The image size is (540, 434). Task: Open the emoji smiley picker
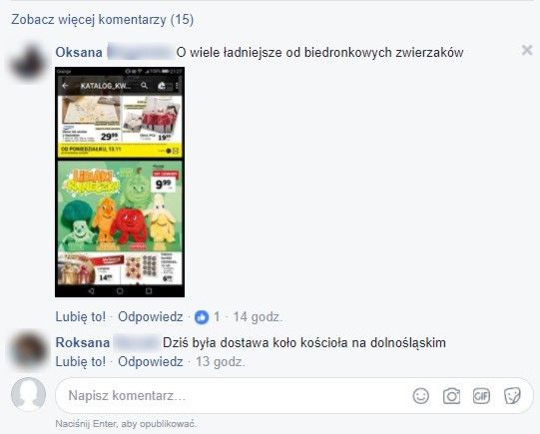(x=421, y=396)
